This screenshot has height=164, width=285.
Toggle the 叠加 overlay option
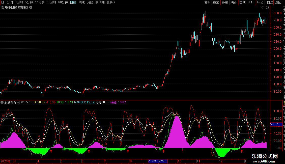pyautogui.click(x=216, y=2)
